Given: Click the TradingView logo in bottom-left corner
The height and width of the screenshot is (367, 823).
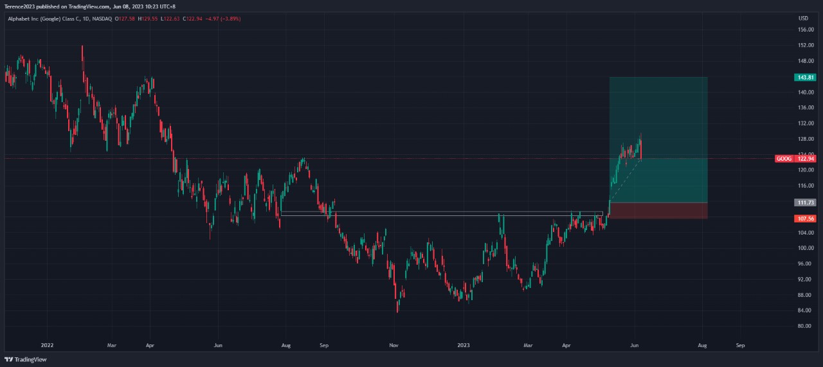Looking at the screenshot, I should (x=20, y=360).
